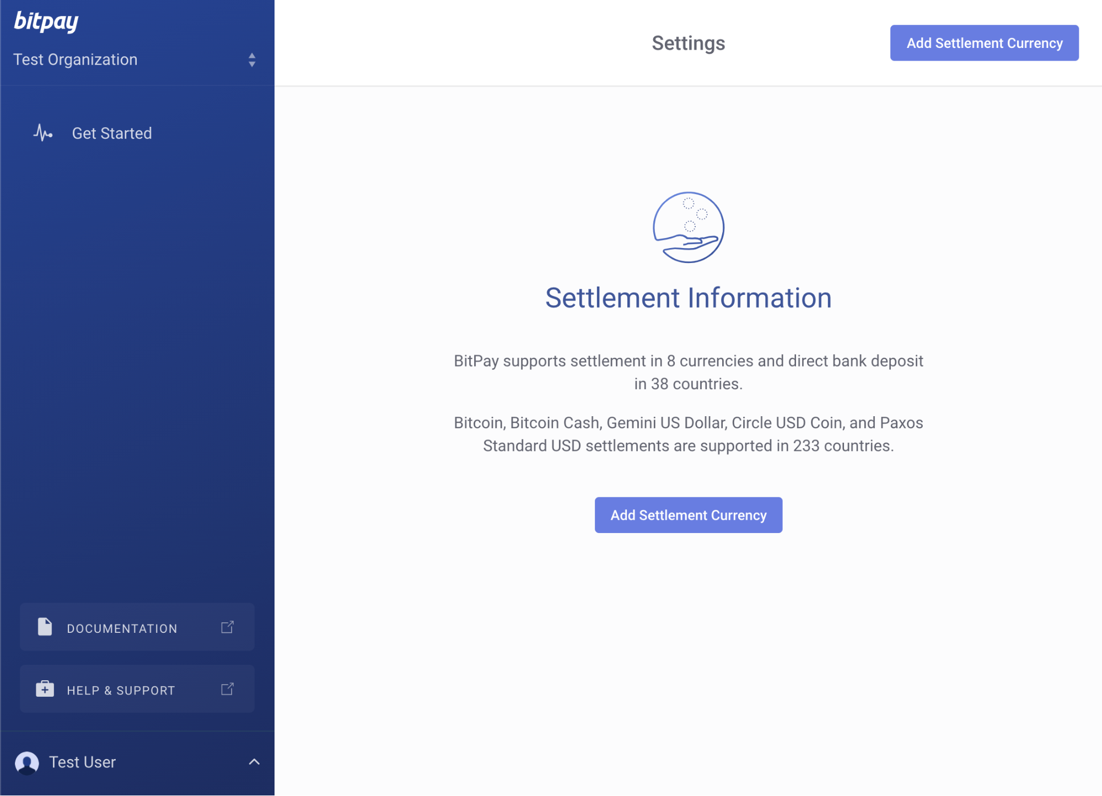This screenshot has height=796, width=1102.
Task: Click the Documentation file icon
Action: [x=45, y=627]
